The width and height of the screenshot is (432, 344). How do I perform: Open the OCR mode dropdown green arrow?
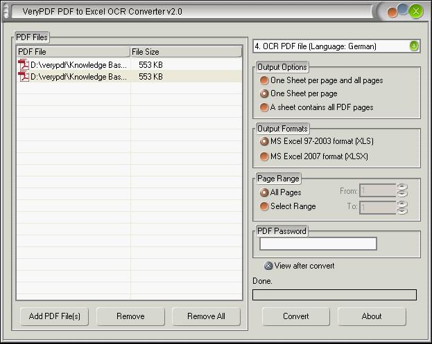(x=414, y=46)
